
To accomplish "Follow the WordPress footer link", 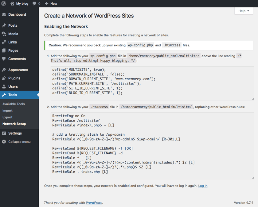I will pyautogui.click(x=94, y=203).
